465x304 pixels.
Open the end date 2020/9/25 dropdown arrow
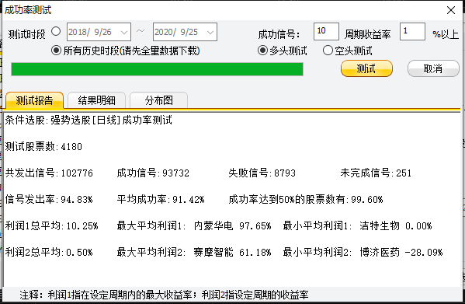point(210,32)
